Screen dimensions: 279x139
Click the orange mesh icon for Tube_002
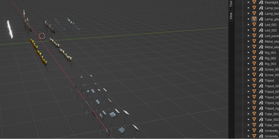(x=254, y=120)
